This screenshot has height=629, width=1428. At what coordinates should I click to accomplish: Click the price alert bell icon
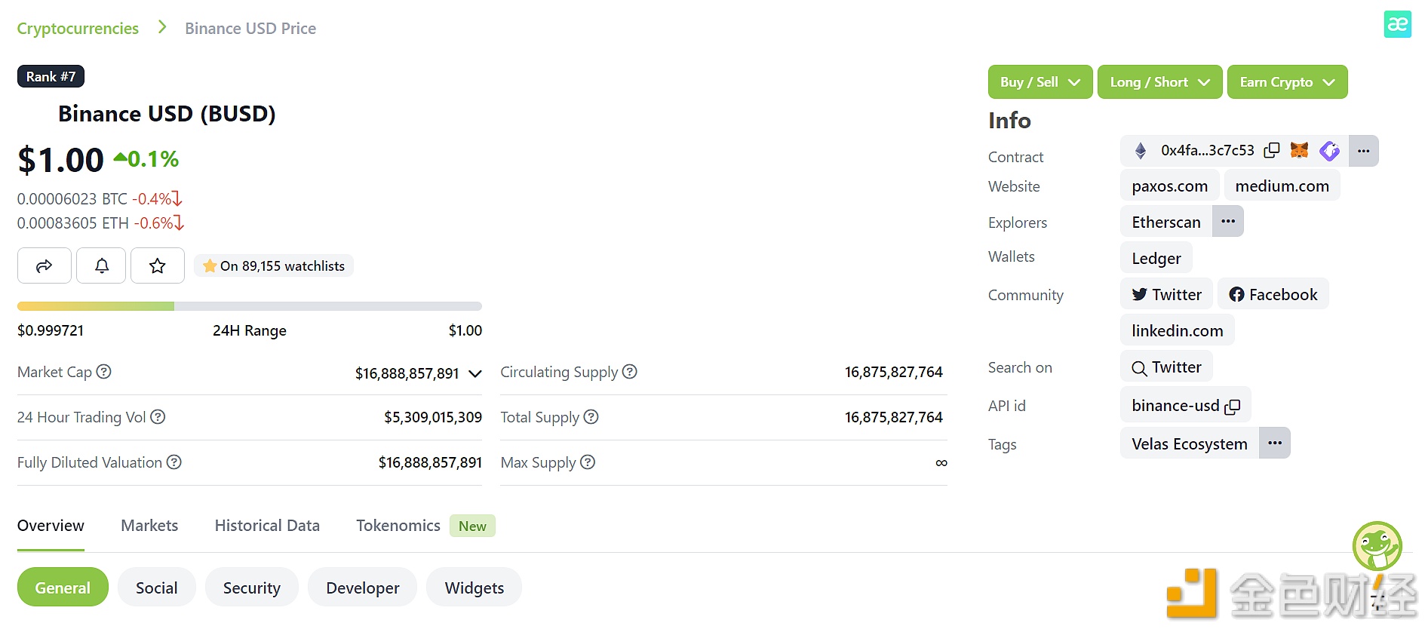[102, 265]
